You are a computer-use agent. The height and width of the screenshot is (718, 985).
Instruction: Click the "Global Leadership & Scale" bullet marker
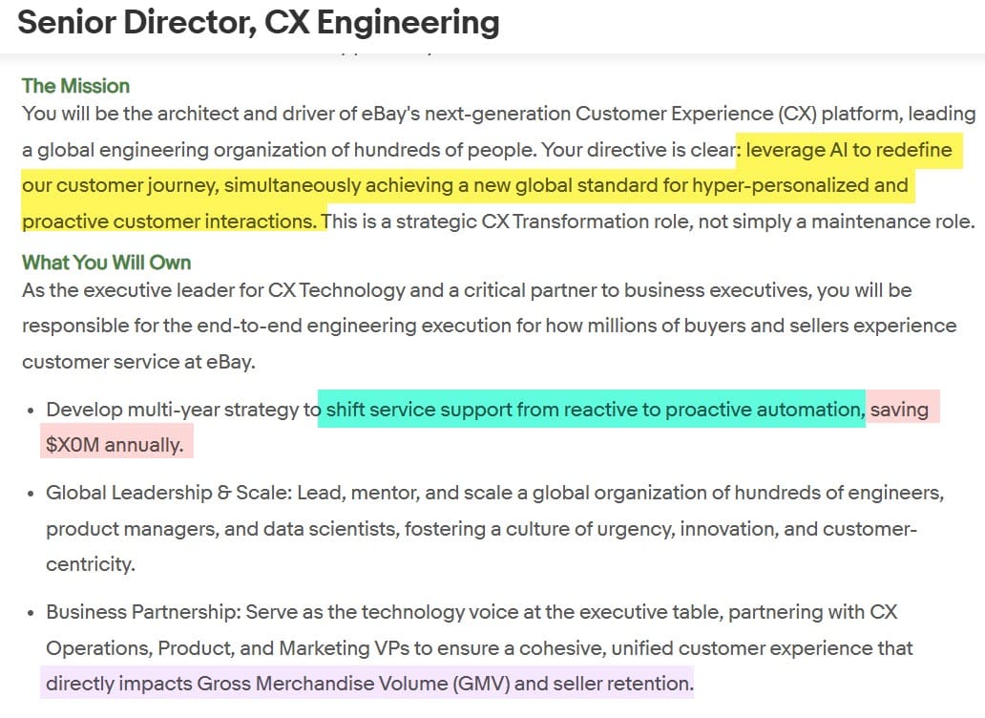[x=31, y=495]
